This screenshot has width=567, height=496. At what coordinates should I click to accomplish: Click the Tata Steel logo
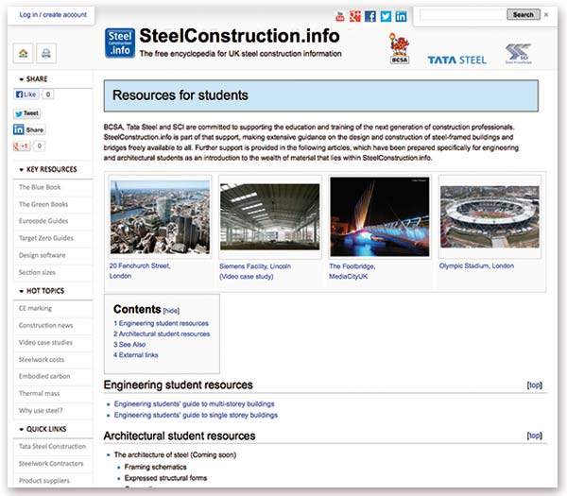456,60
